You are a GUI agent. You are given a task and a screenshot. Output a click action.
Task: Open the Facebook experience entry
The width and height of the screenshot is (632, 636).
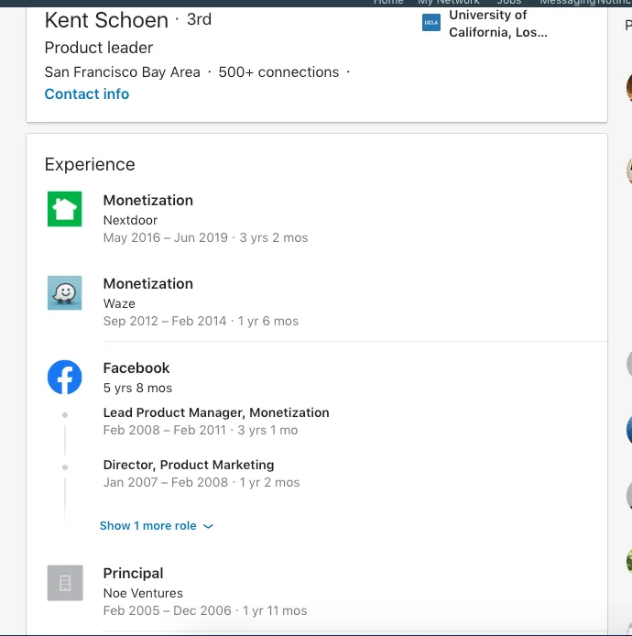[136, 368]
